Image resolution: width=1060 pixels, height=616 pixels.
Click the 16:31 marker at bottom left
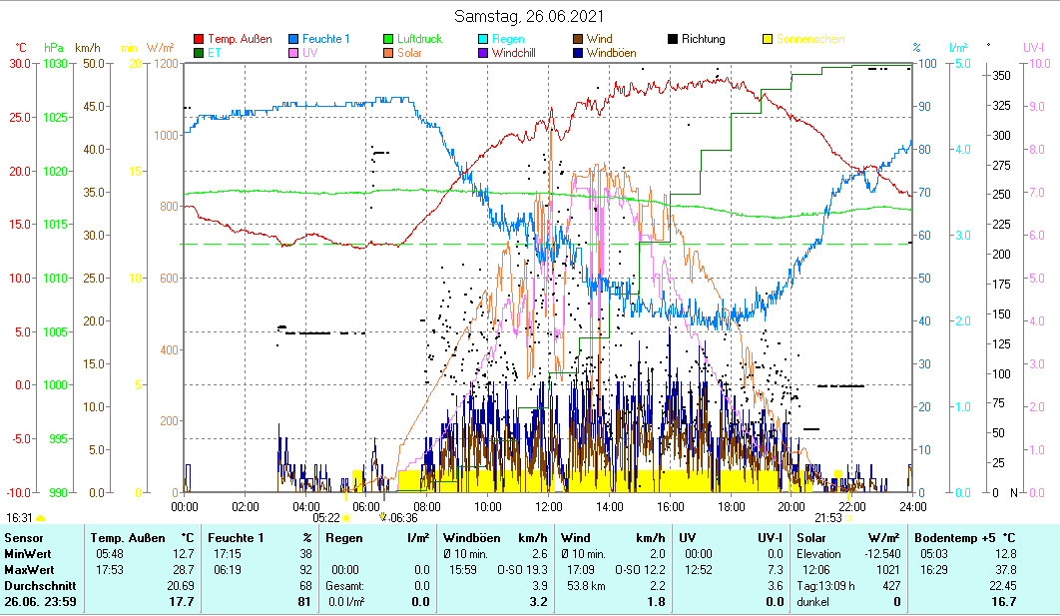click(19, 518)
